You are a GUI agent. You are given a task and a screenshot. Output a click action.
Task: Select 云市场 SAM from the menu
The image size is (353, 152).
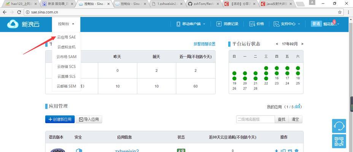(67, 57)
